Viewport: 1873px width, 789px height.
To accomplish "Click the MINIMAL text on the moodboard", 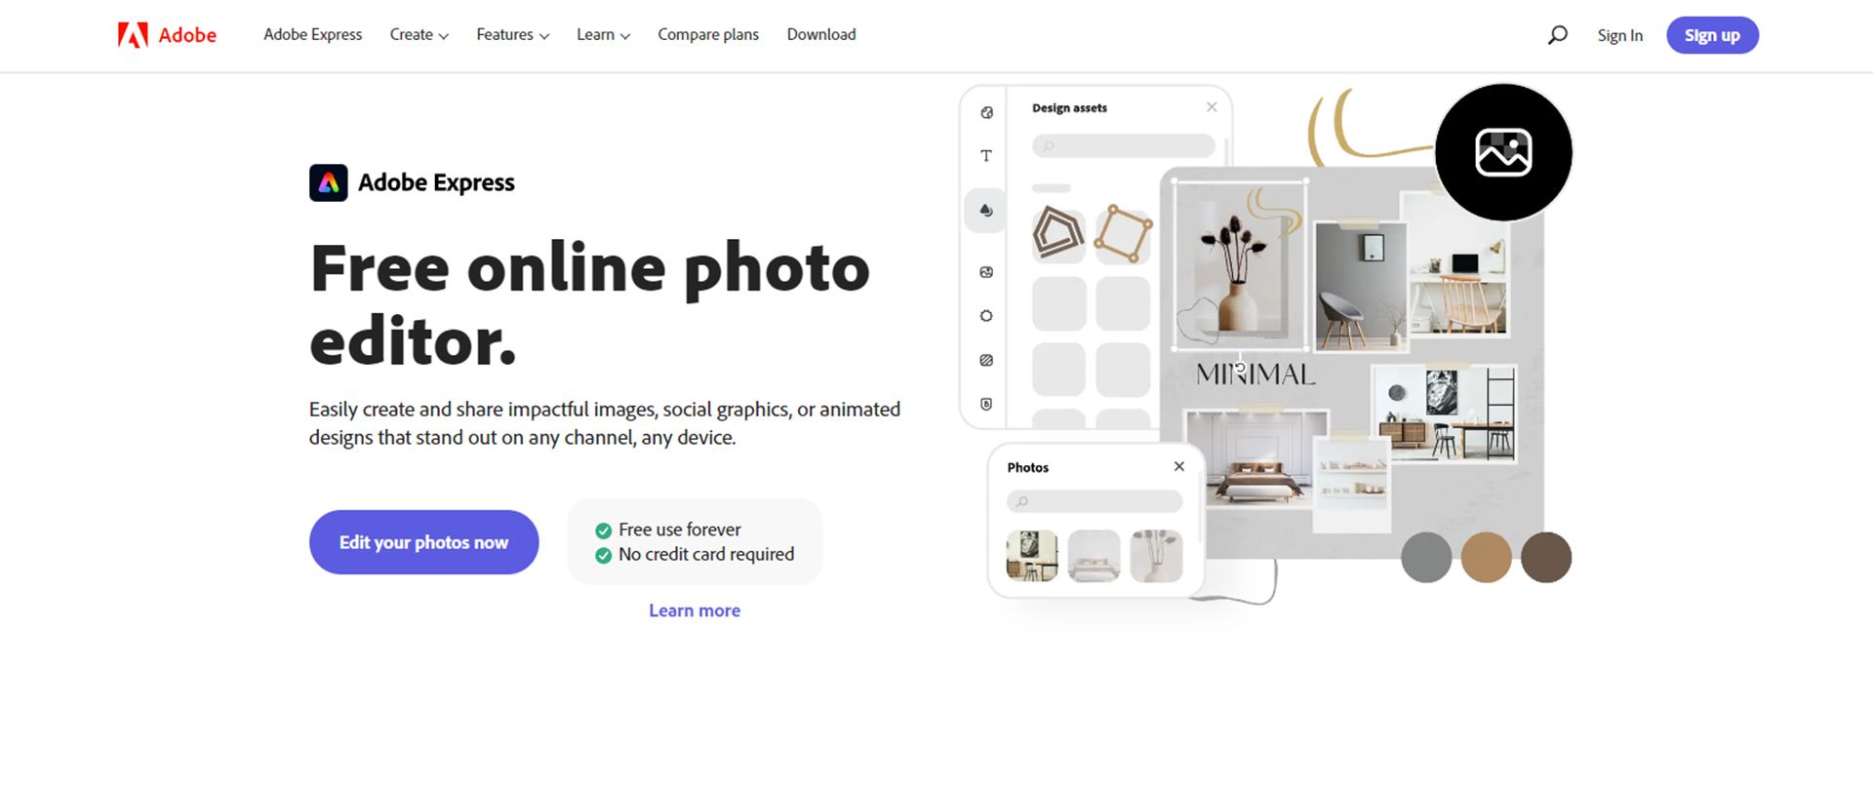I will click(x=1255, y=375).
